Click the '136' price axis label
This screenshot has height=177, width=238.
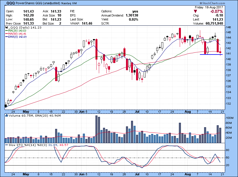point(229,81)
